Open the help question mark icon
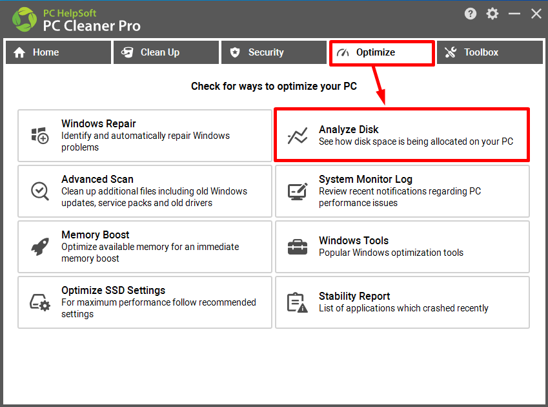 coord(471,14)
